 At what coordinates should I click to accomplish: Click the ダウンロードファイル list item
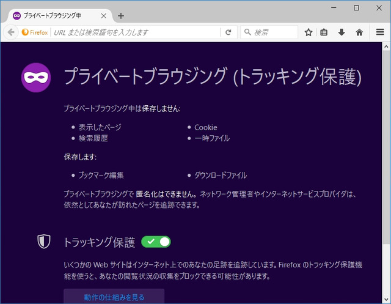221,175
